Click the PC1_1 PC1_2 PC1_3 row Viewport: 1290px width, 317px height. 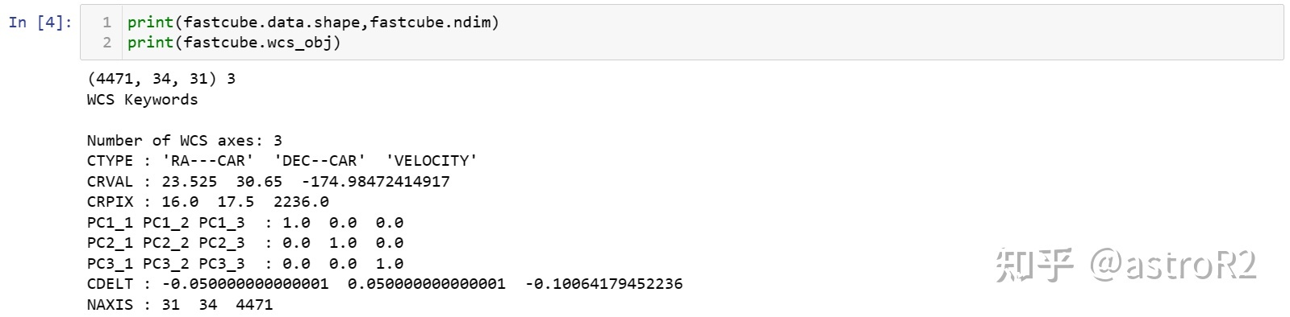[245, 223]
